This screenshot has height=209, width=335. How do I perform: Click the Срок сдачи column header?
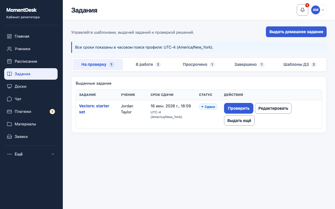coord(162,95)
